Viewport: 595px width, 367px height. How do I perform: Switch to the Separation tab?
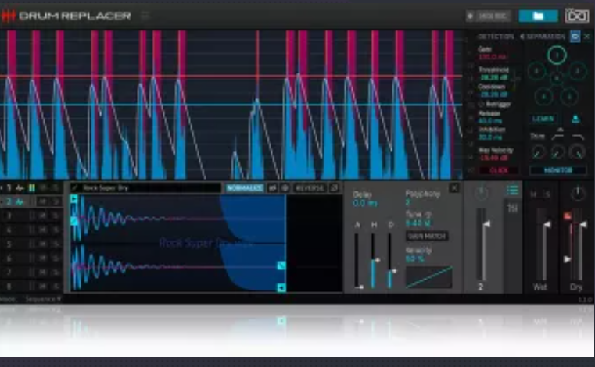[545, 37]
